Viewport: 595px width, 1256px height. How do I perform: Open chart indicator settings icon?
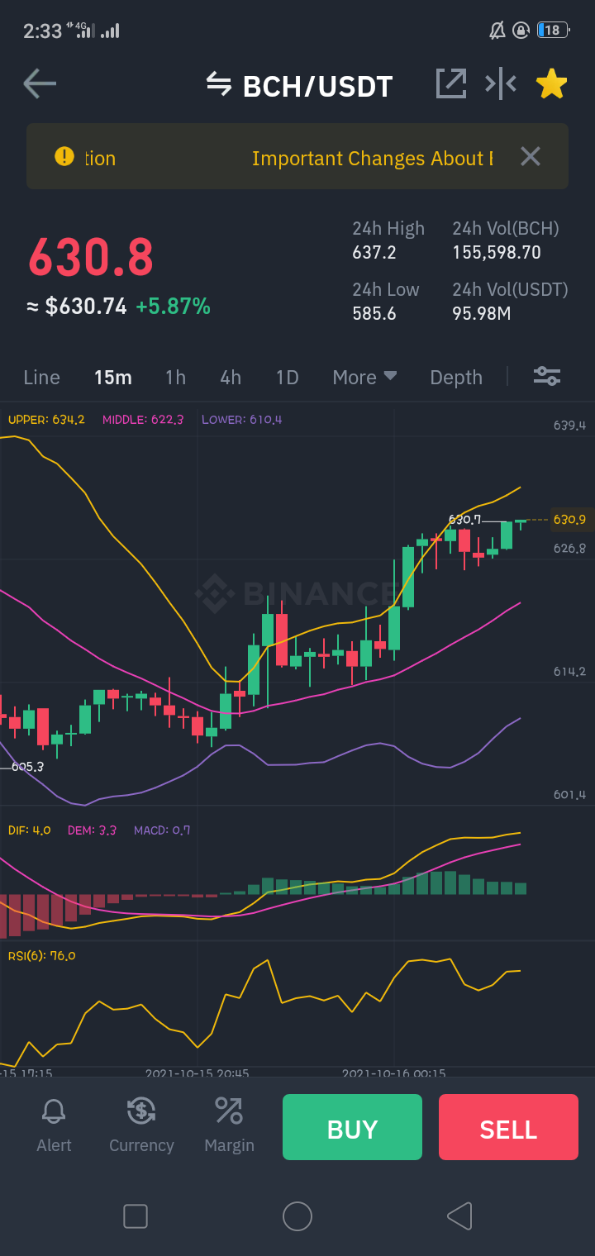pos(547,377)
